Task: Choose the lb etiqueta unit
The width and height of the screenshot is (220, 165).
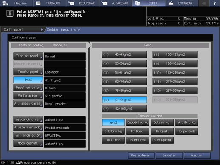Action: point(162,140)
